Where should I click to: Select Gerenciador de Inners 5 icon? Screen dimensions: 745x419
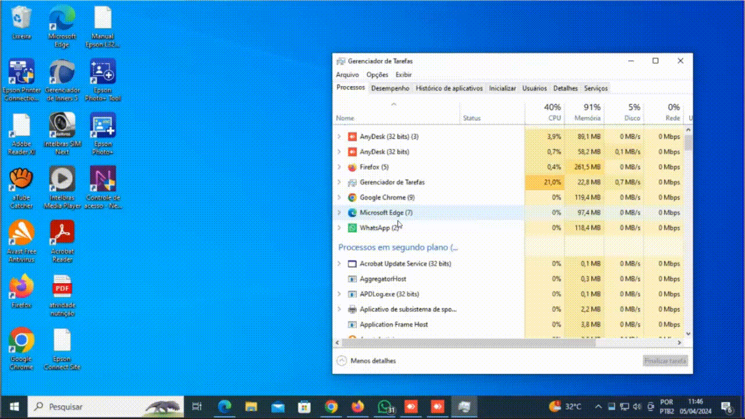[62, 80]
